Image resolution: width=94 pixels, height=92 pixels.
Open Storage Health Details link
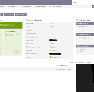coord(18,35)
